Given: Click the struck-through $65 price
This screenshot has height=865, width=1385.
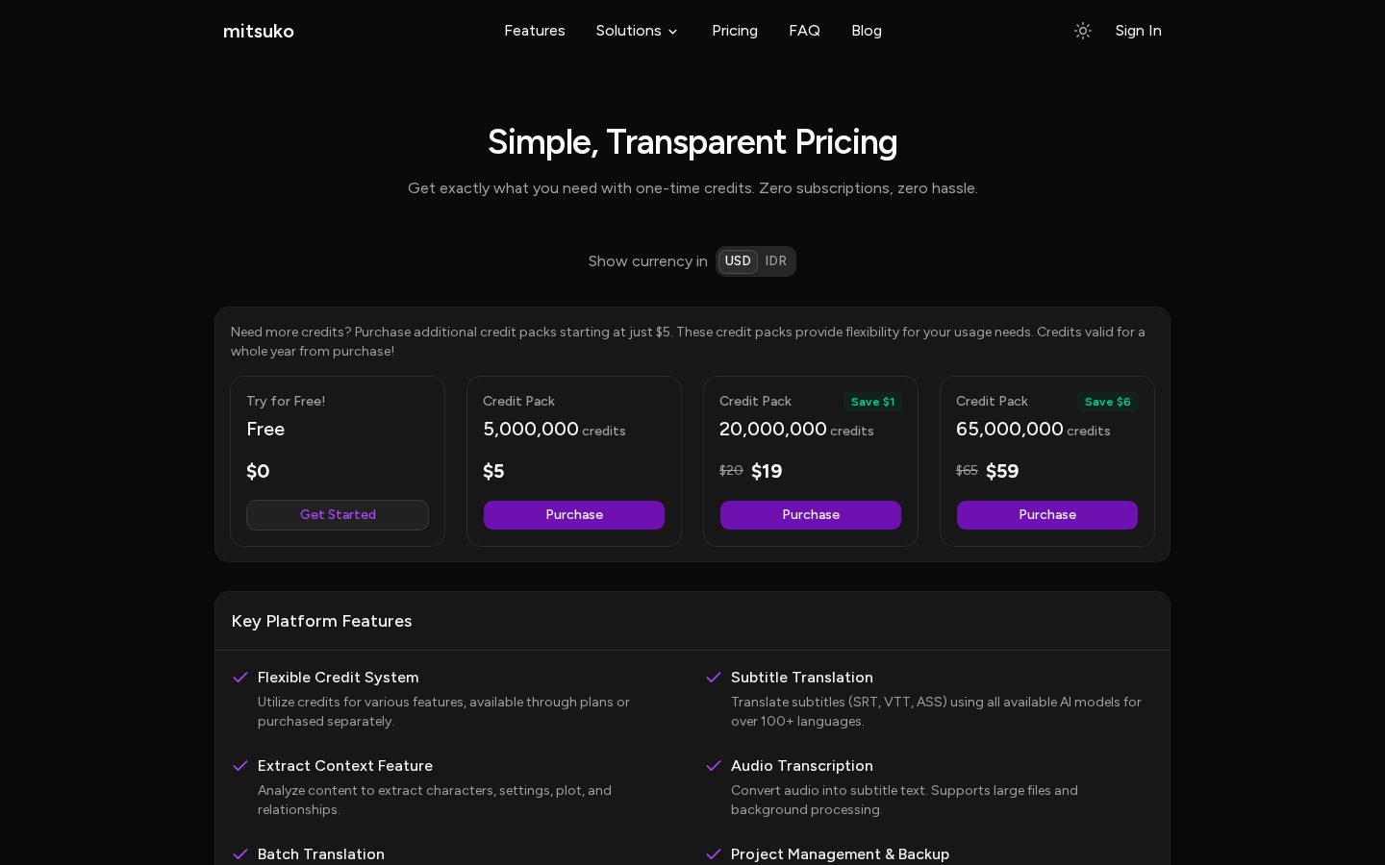Looking at the screenshot, I should point(967,471).
